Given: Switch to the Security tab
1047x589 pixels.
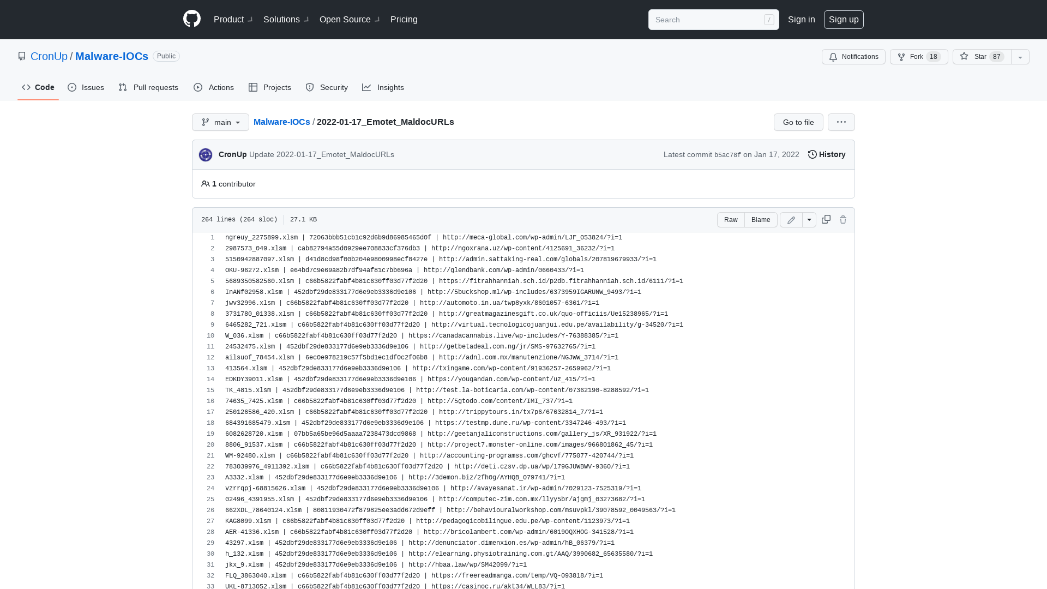Looking at the screenshot, I should (327, 87).
